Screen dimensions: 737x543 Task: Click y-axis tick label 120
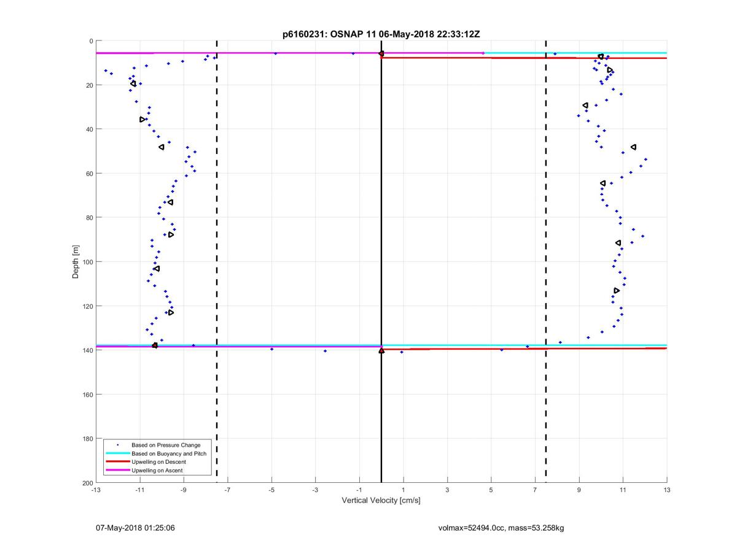click(x=88, y=306)
